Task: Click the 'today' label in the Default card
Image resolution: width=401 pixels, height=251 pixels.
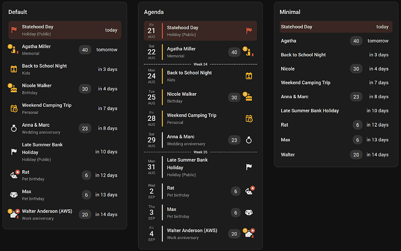Action: pos(111,30)
